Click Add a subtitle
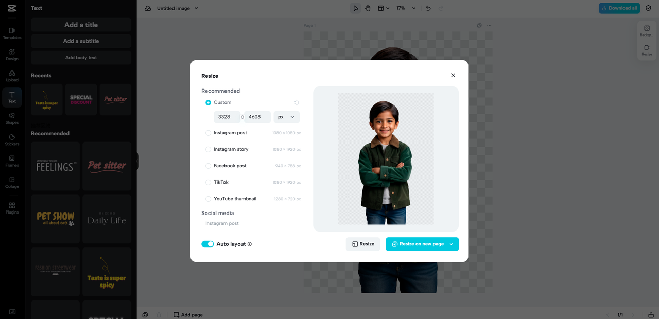Image resolution: width=659 pixels, height=319 pixels. pyautogui.click(x=81, y=41)
